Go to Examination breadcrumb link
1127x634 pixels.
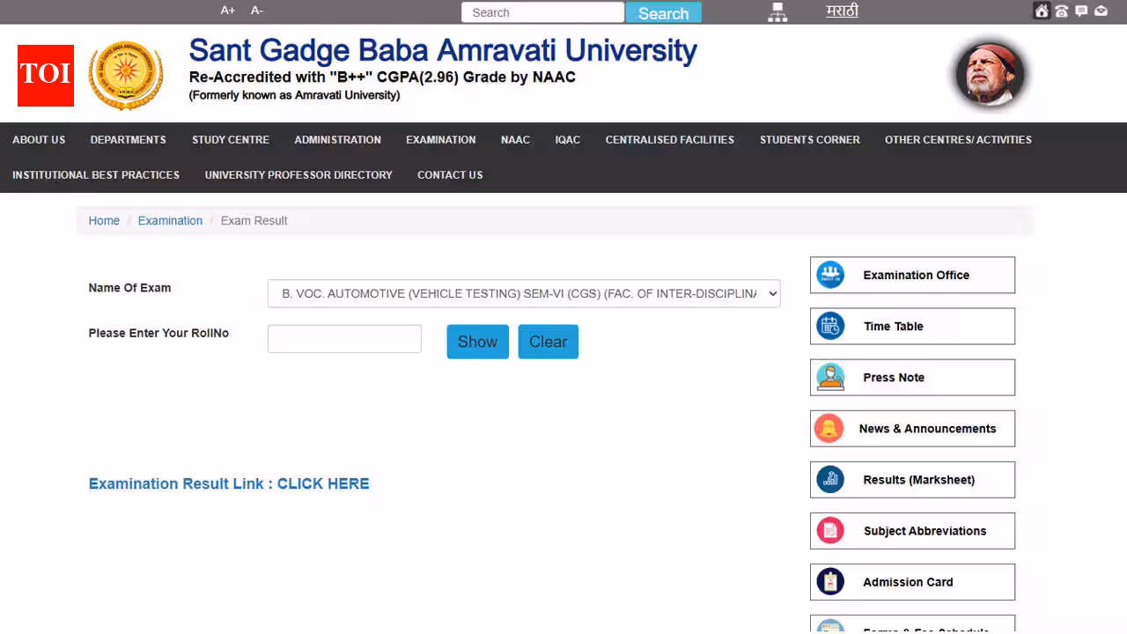tap(170, 220)
